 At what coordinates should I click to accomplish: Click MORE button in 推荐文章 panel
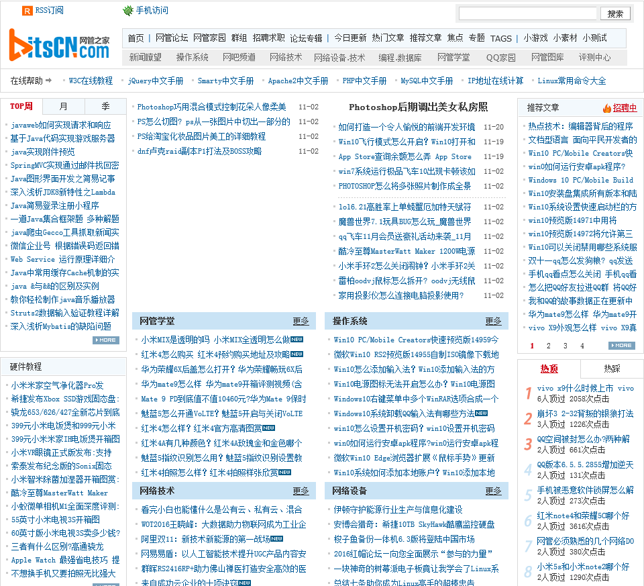622,346
